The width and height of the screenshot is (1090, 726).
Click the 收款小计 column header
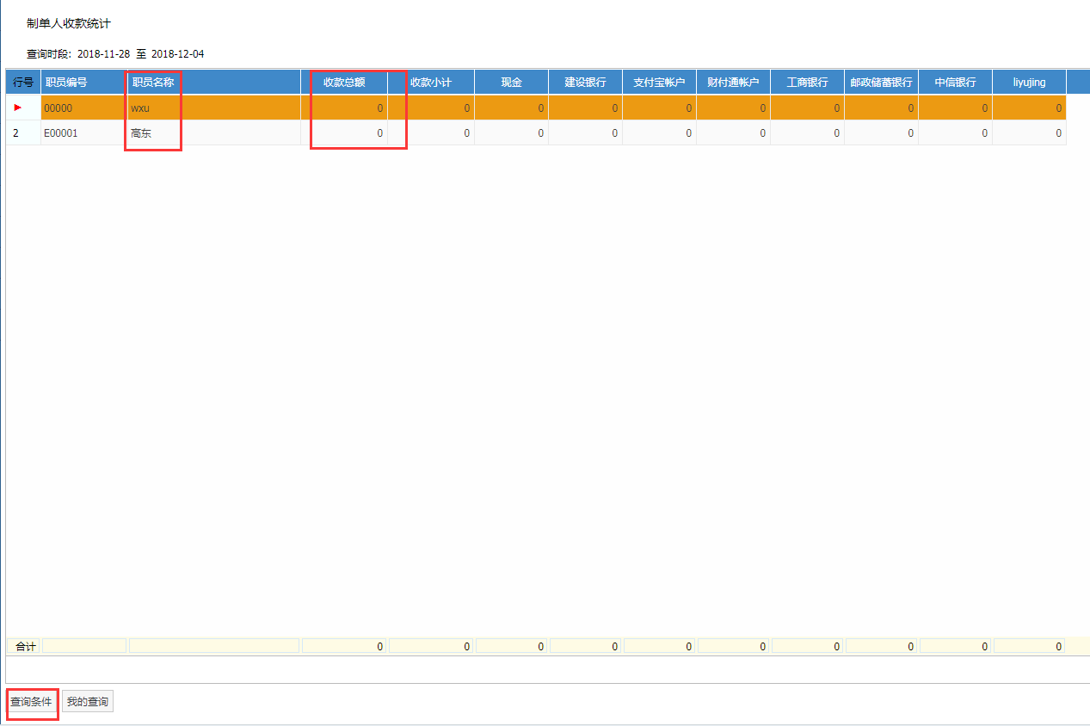[431, 83]
